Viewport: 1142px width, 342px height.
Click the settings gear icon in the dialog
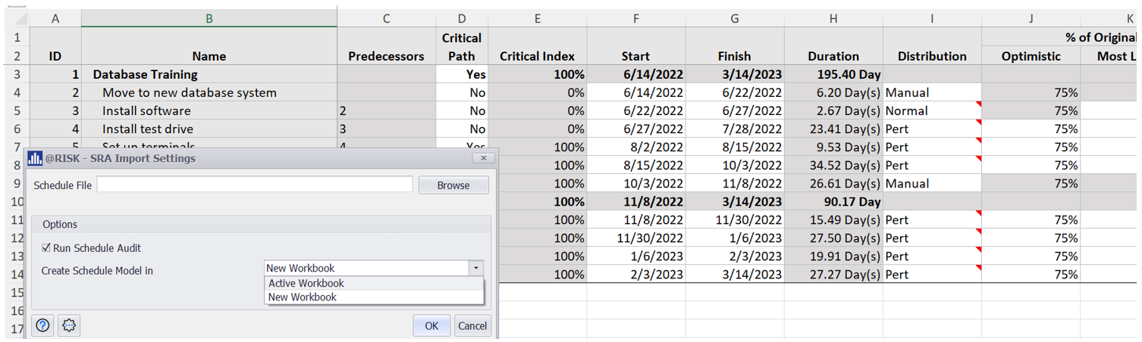69,325
